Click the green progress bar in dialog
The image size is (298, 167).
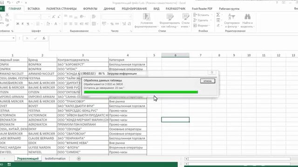[141, 92]
